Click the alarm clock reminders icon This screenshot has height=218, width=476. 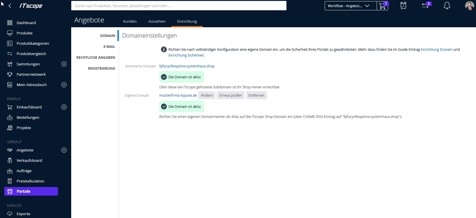403,6
